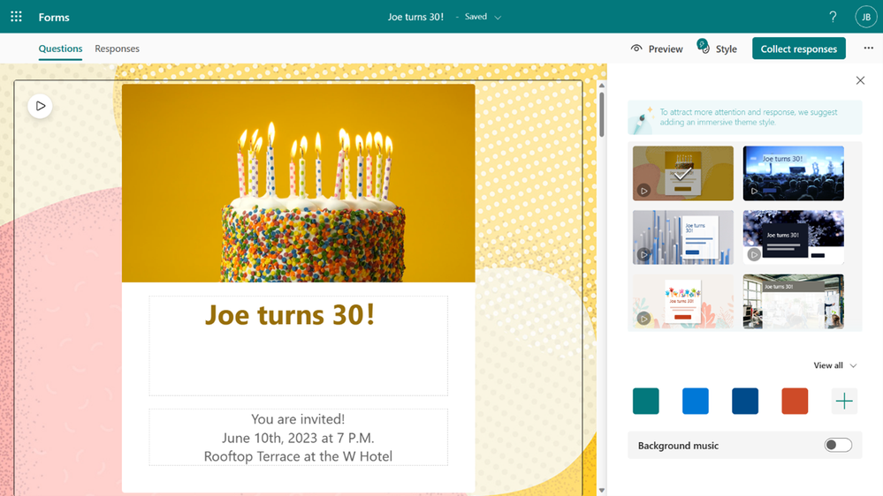
Task: Click the form name "Joe turns 30!" in header
Action: 415,17
